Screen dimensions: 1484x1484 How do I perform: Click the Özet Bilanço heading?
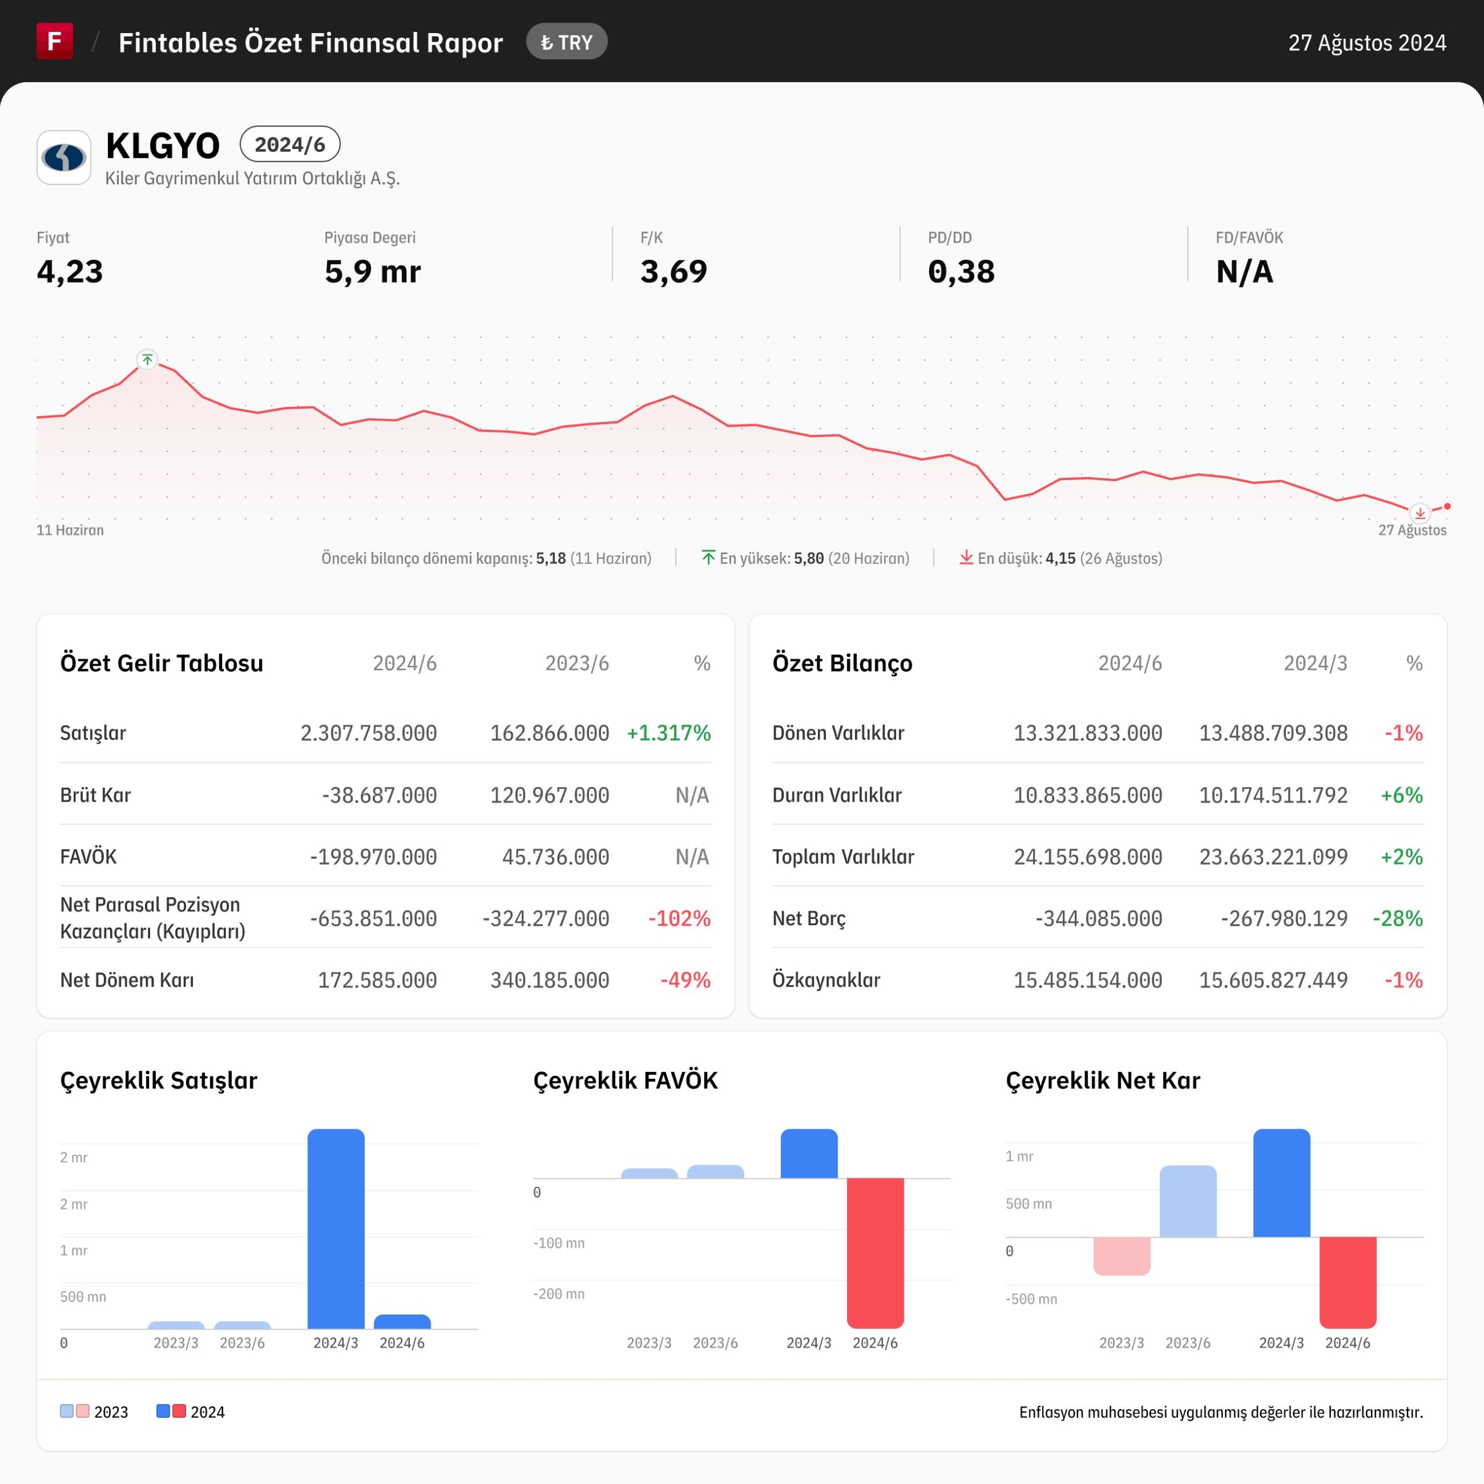(x=843, y=663)
